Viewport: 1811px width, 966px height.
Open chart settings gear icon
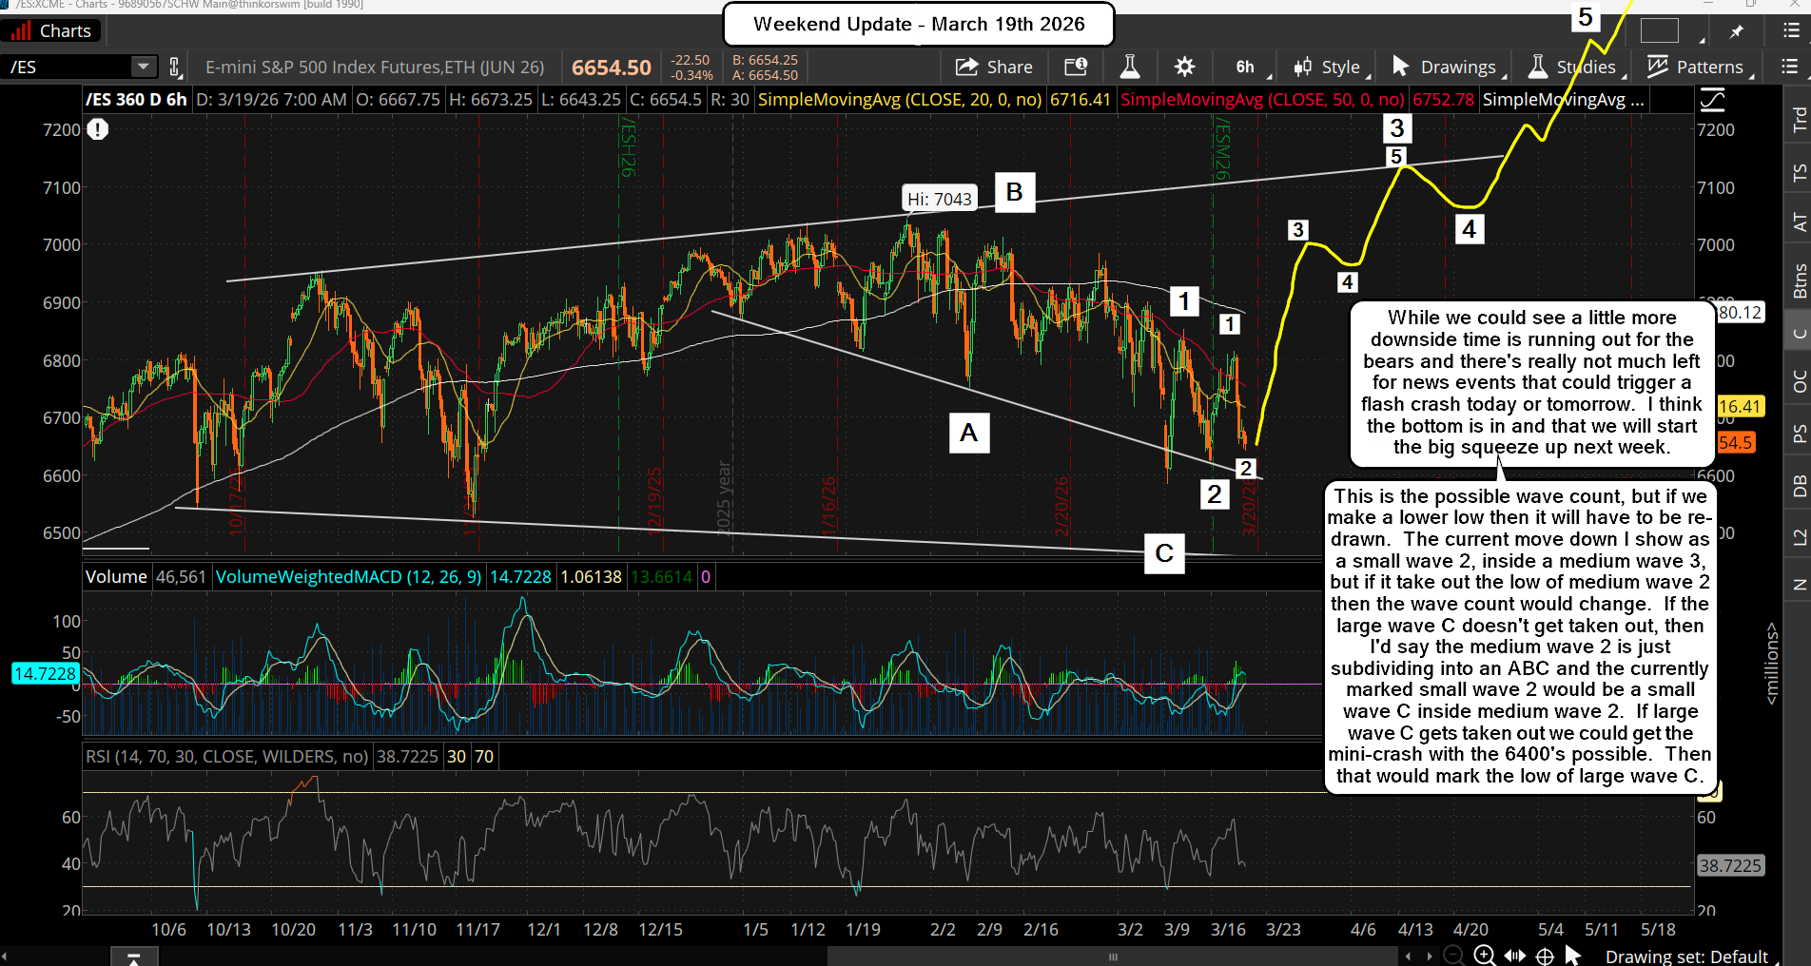[1184, 67]
